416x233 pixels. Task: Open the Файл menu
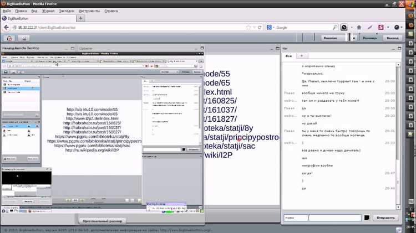point(7,11)
